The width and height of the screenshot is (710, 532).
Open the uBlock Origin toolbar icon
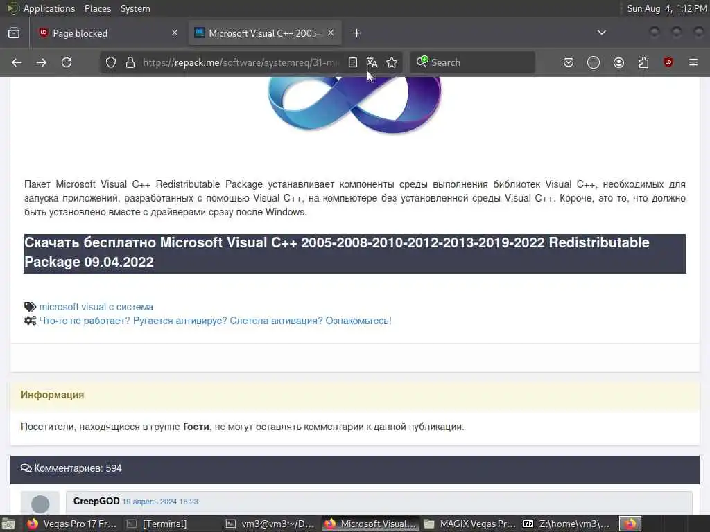[668, 62]
